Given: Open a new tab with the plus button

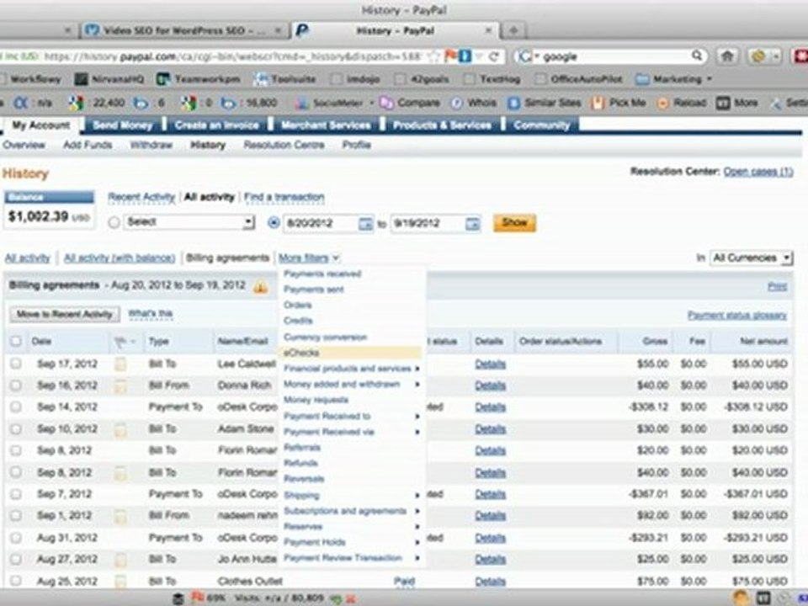Looking at the screenshot, I should click(x=513, y=30).
